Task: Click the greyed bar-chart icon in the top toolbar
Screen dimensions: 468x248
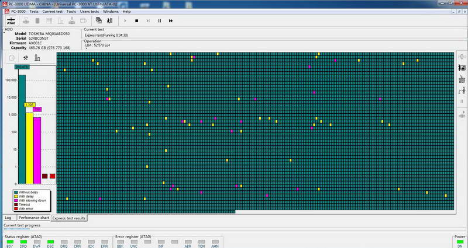Action: click(x=61, y=21)
